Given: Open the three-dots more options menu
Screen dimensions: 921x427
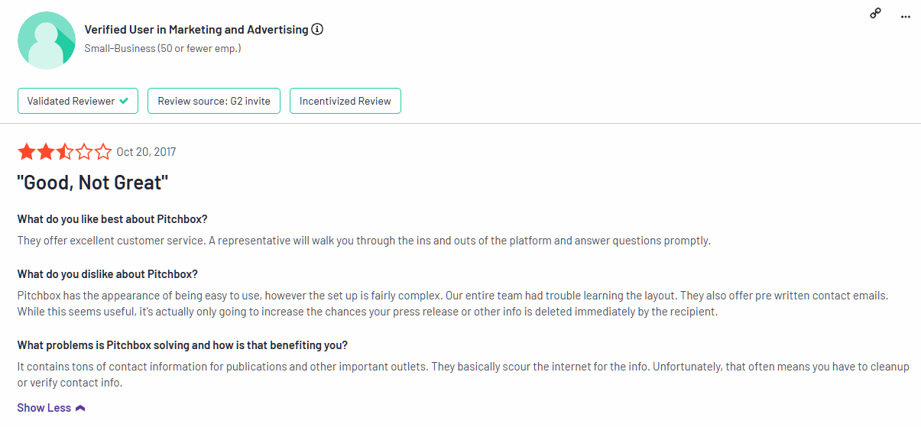Looking at the screenshot, I should click(x=906, y=16).
